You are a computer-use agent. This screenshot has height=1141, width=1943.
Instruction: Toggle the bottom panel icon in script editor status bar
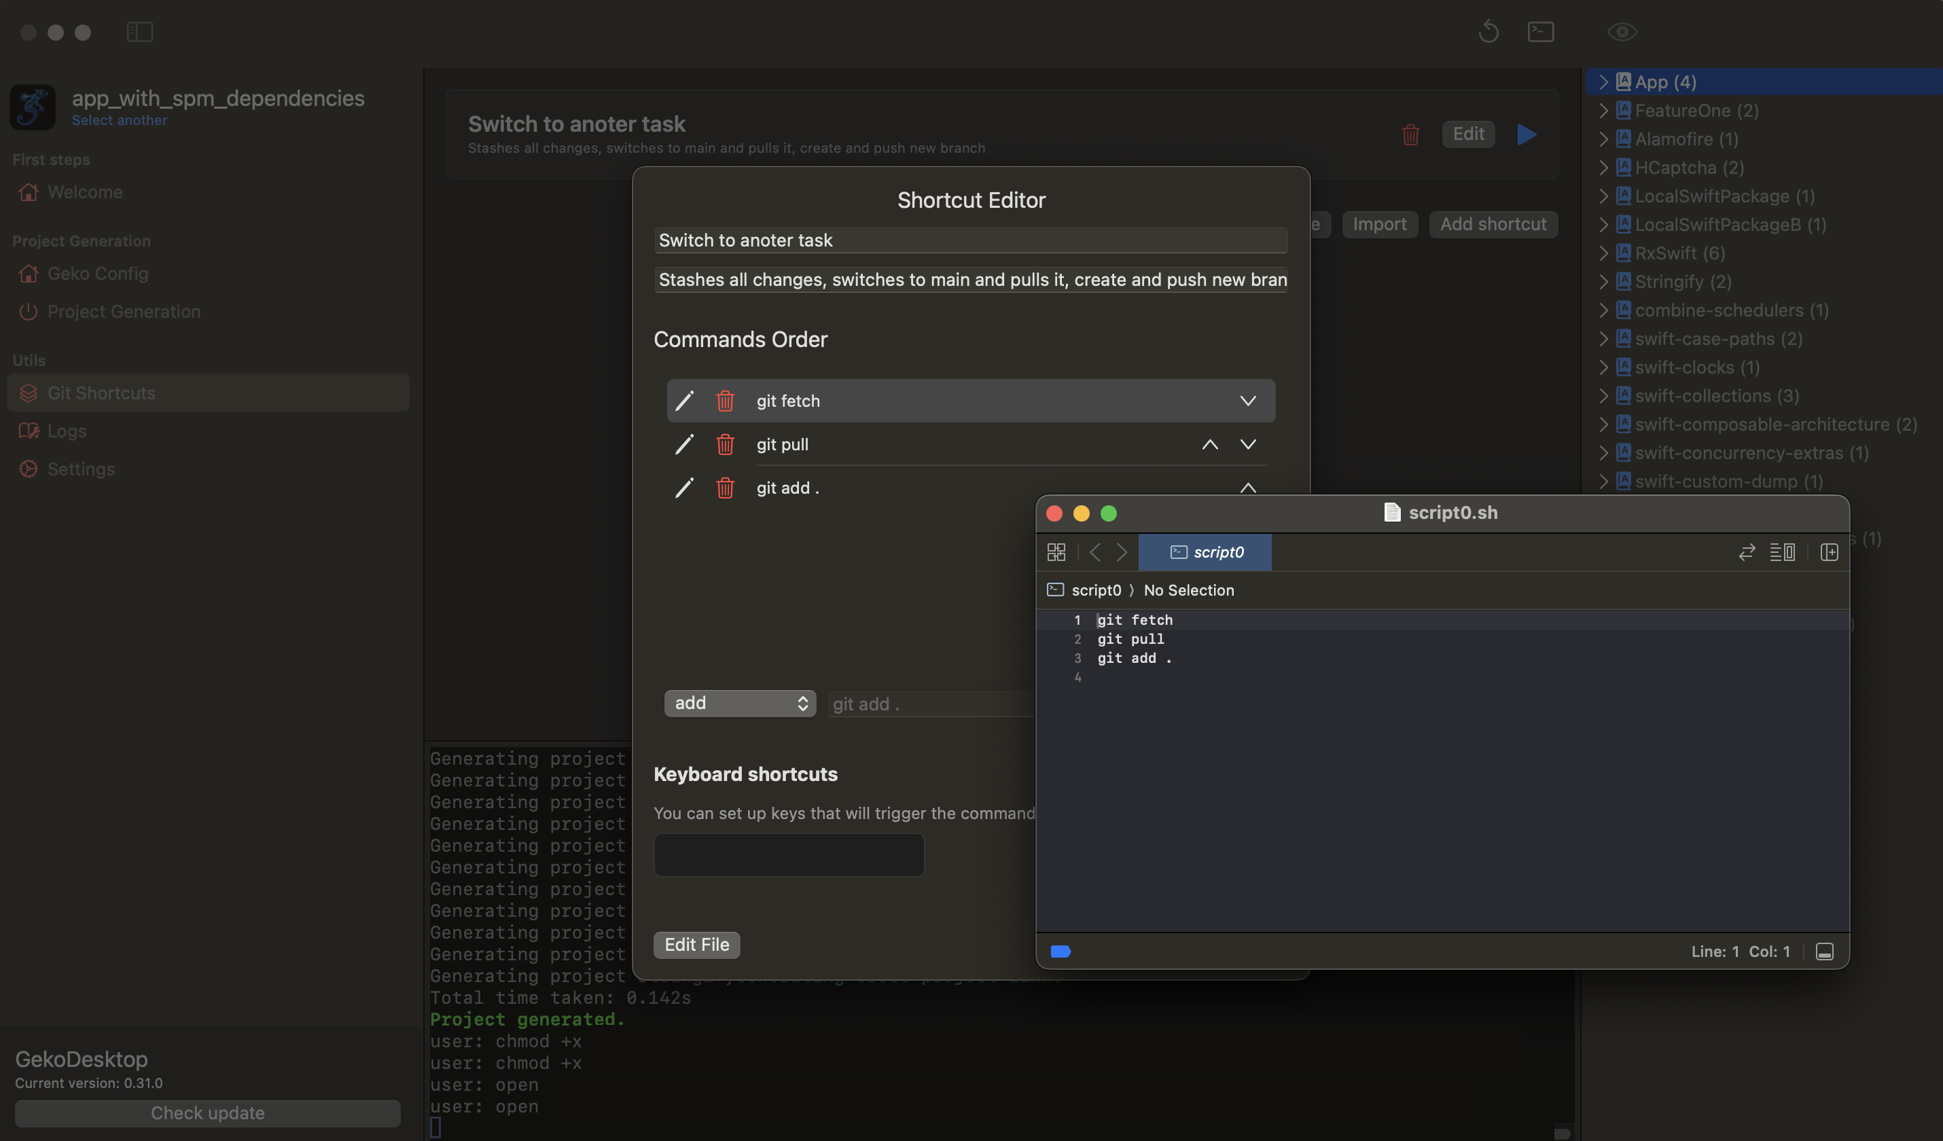tap(1824, 952)
